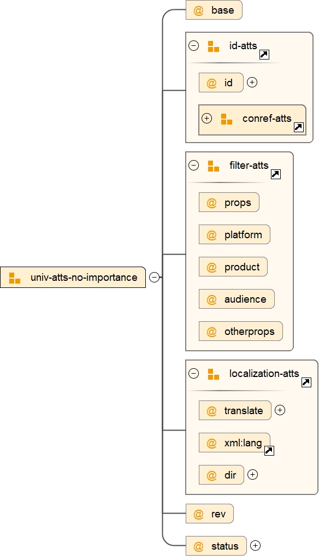
Task: Click the univ-atts-no-importance group icon
Action: click(15, 278)
